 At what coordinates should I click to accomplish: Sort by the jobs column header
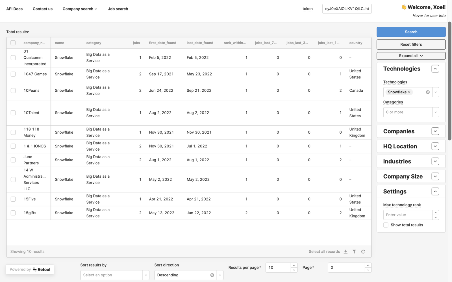point(136,43)
